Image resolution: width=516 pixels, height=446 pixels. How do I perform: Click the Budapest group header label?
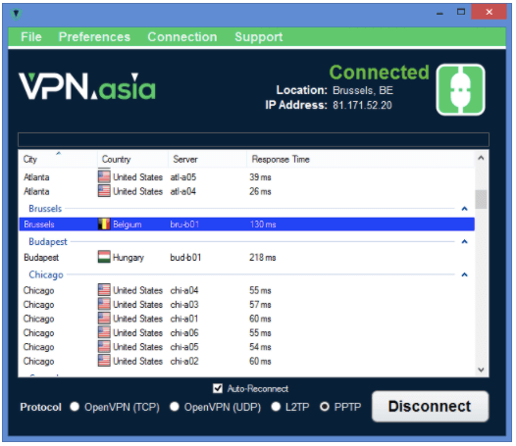[48, 242]
